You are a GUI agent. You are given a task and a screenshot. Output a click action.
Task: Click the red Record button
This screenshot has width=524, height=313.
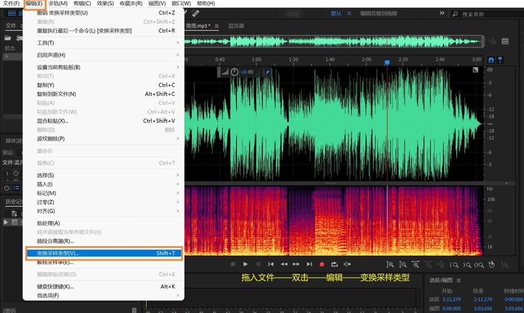click(x=322, y=265)
